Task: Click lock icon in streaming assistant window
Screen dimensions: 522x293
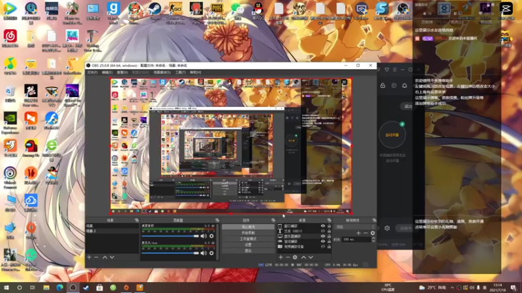Action: (x=383, y=85)
